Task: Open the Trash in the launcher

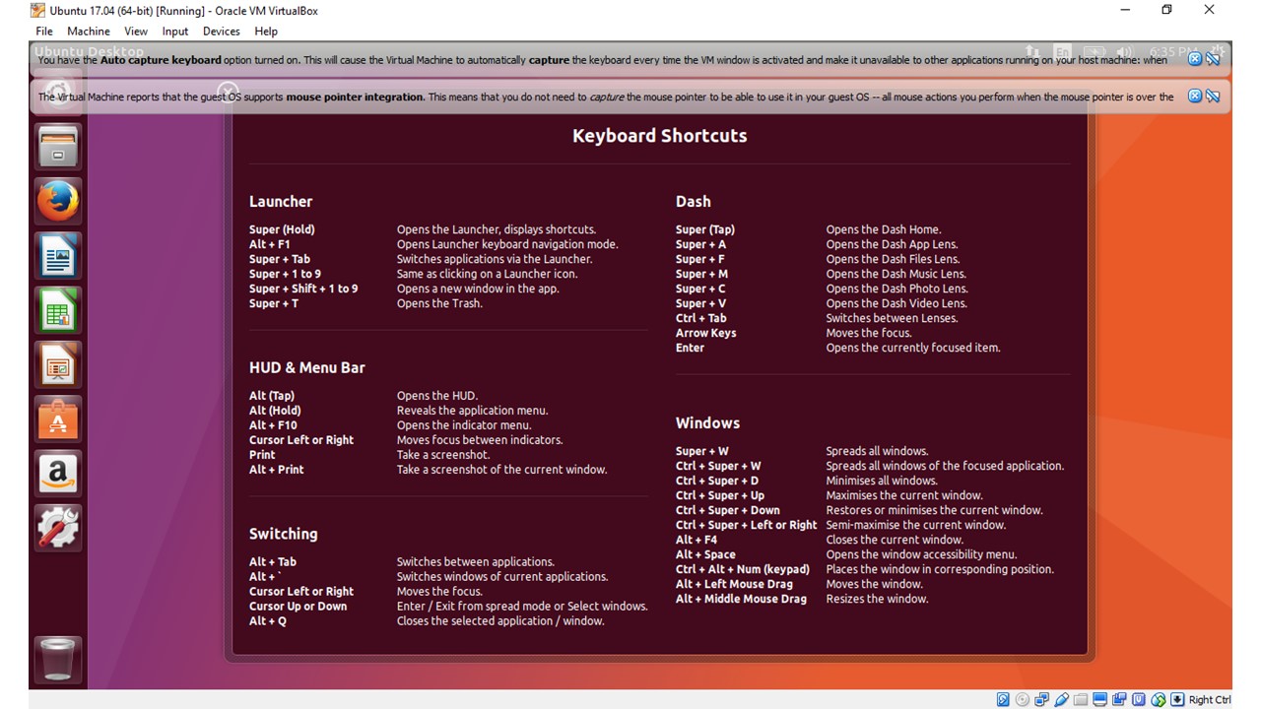Action: [58, 657]
